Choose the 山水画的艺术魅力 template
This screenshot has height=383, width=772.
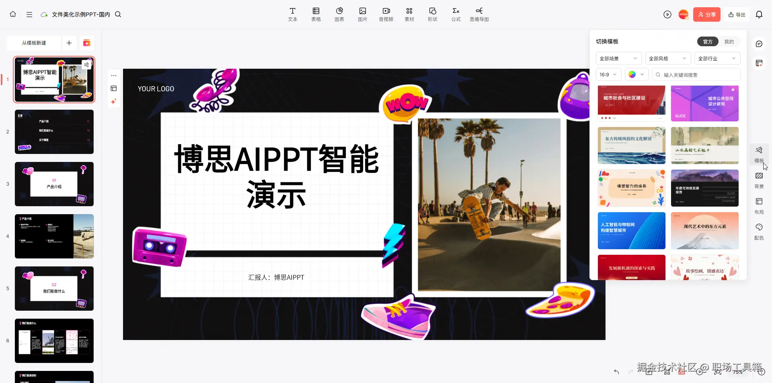point(705,145)
